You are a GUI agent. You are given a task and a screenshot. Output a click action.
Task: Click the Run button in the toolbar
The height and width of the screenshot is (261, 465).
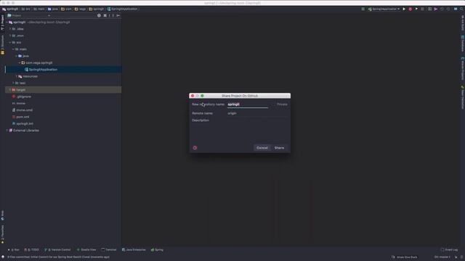point(404,9)
